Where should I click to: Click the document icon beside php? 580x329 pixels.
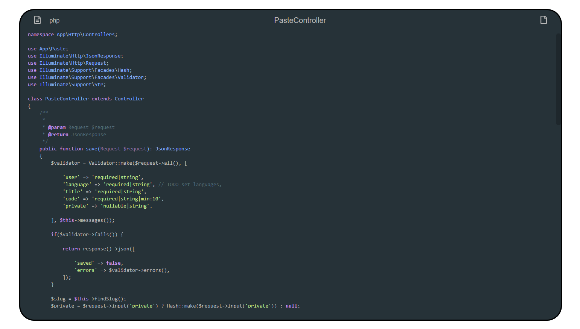click(x=37, y=20)
